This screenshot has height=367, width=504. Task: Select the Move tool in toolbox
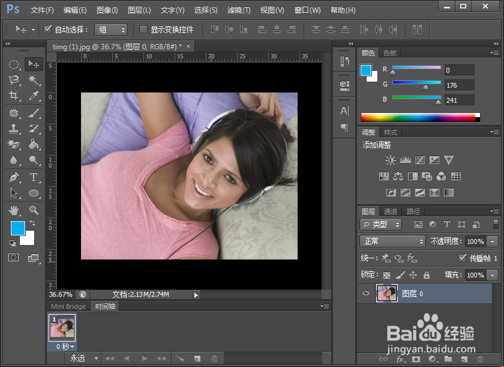pyautogui.click(x=34, y=64)
